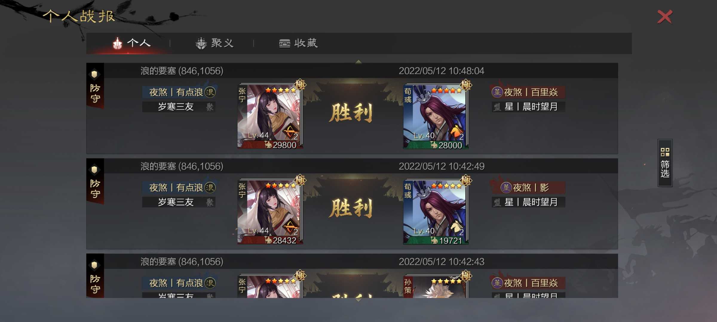Open the 筛选 filter panel
Image resolution: width=717 pixels, height=322 pixels.
pyautogui.click(x=665, y=163)
